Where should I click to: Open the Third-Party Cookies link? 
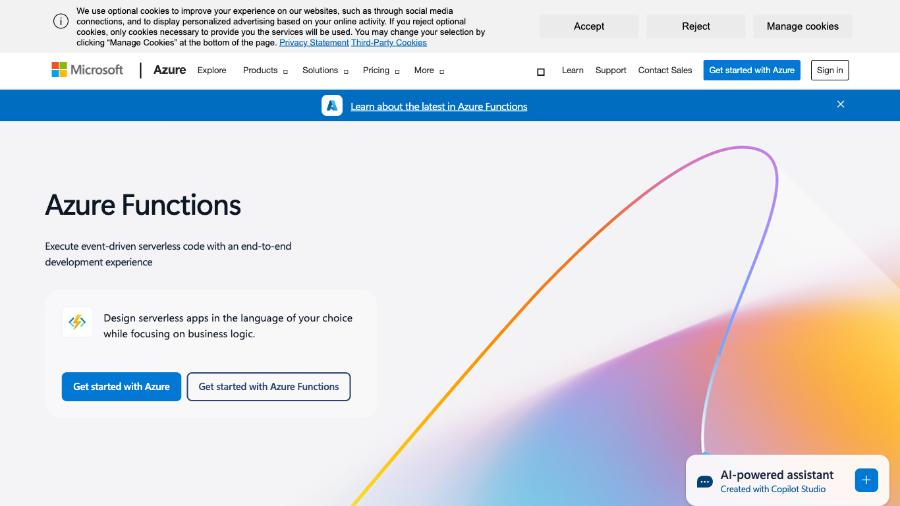pyautogui.click(x=389, y=42)
